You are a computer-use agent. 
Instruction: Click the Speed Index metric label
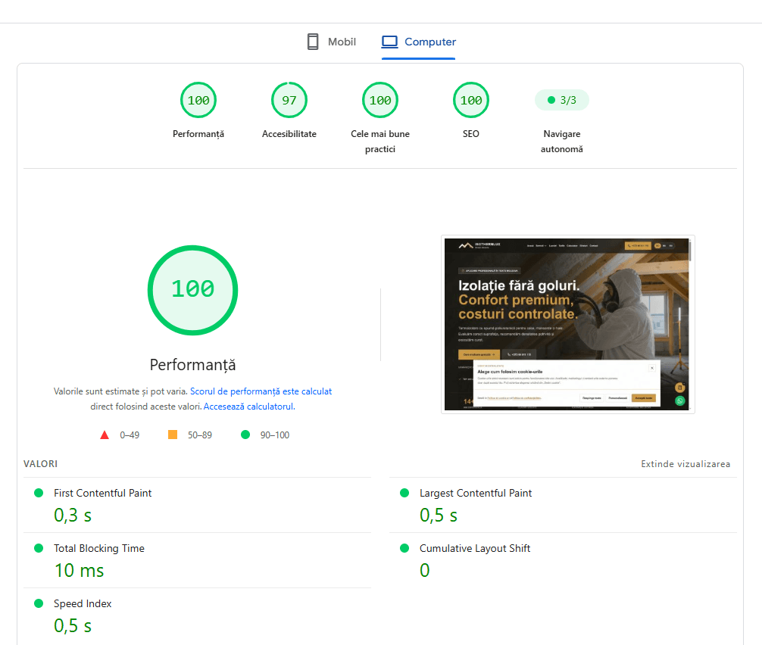83,603
